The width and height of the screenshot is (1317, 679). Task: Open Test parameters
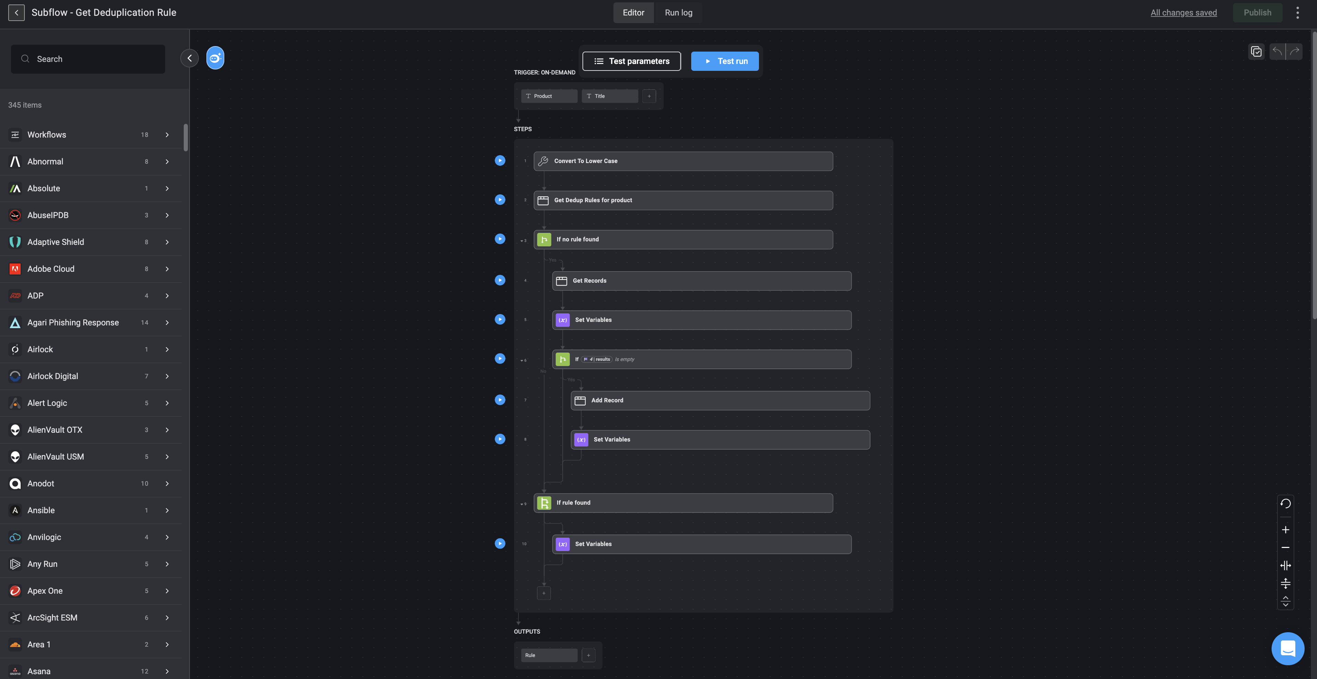click(631, 61)
